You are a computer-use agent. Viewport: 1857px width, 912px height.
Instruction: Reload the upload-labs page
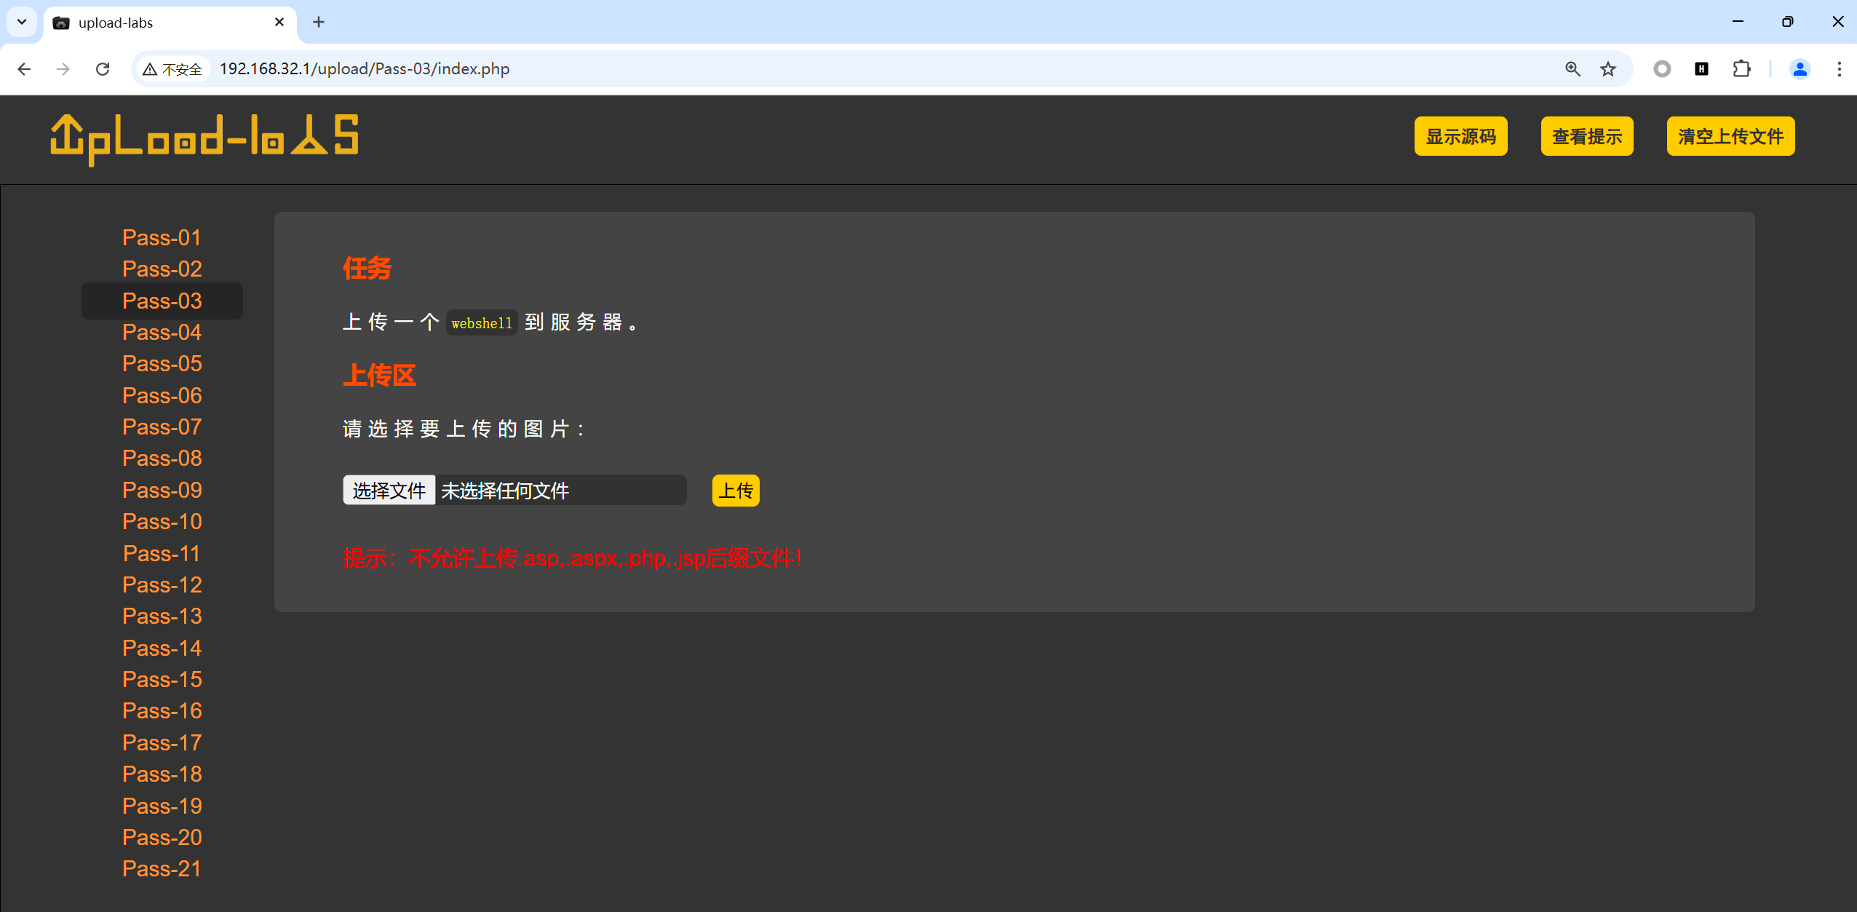tap(103, 69)
